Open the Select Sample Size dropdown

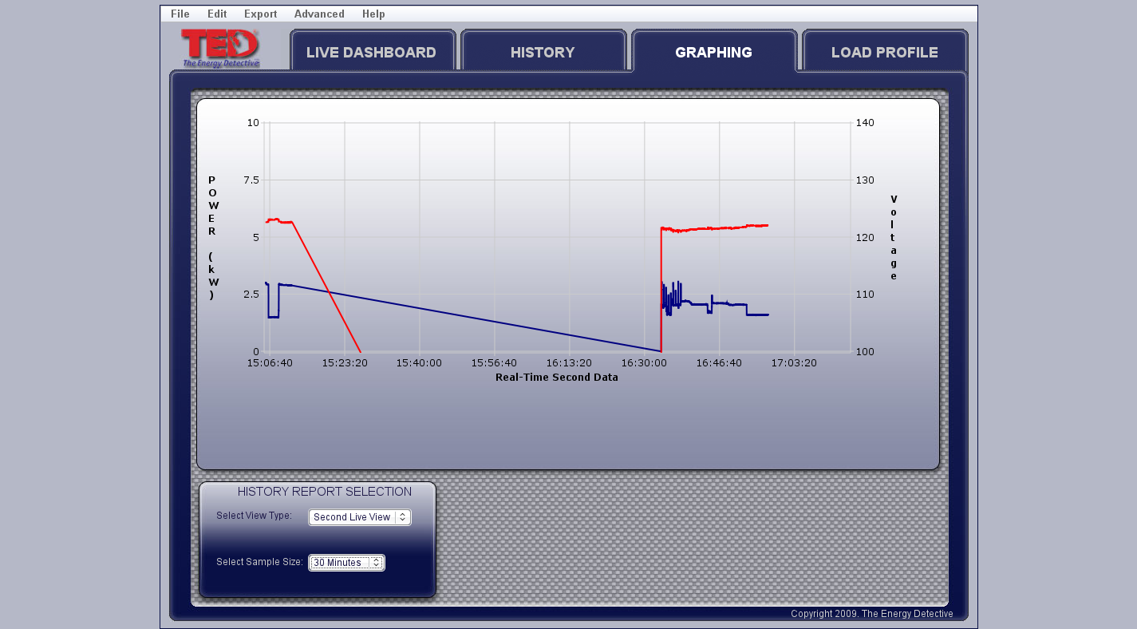pyautogui.click(x=346, y=563)
